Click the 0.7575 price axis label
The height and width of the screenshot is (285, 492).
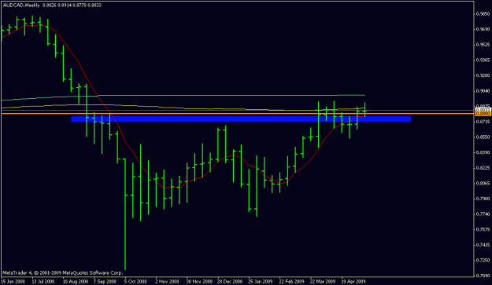483,229
